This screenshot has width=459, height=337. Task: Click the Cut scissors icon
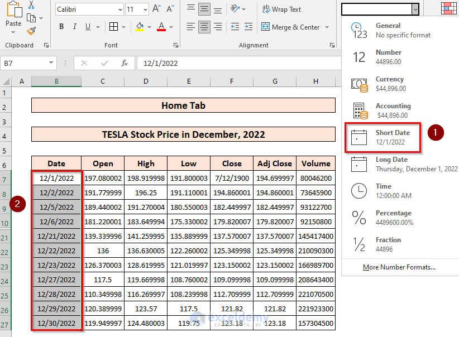pyautogui.click(x=31, y=4)
